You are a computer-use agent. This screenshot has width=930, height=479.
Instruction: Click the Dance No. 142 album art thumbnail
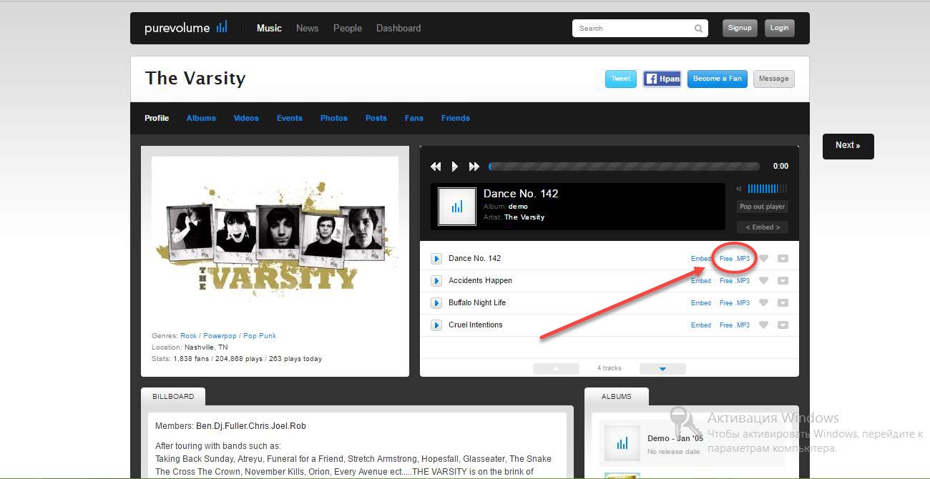click(x=457, y=207)
